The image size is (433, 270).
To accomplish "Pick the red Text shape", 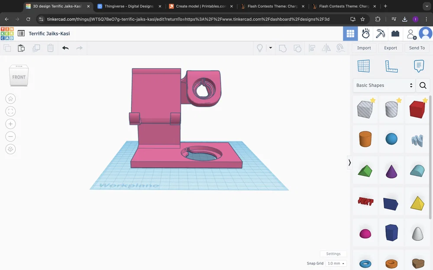I will [x=365, y=202].
